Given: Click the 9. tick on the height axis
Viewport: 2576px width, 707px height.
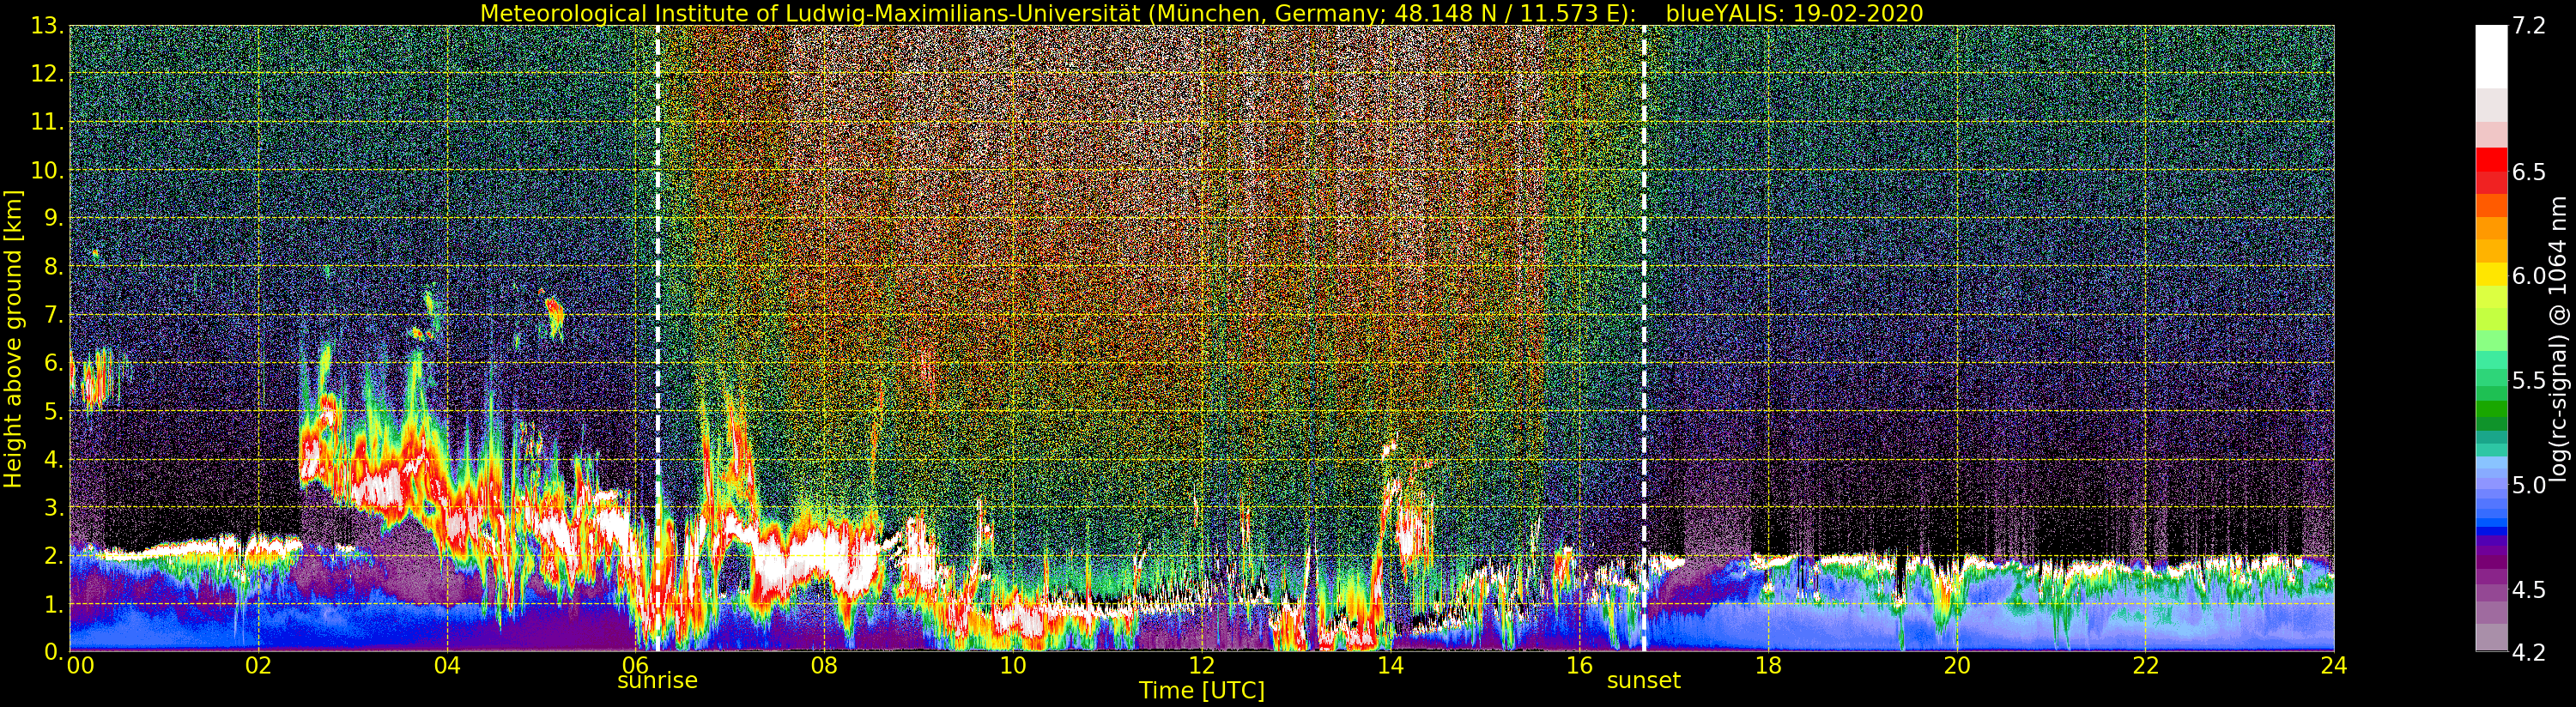Looking at the screenshot, I should click(x=54, y=218).
